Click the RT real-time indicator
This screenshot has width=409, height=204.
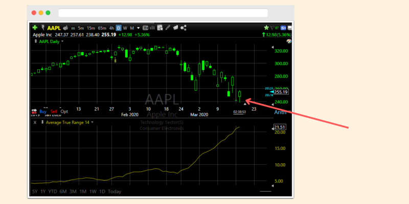point(277,28)
